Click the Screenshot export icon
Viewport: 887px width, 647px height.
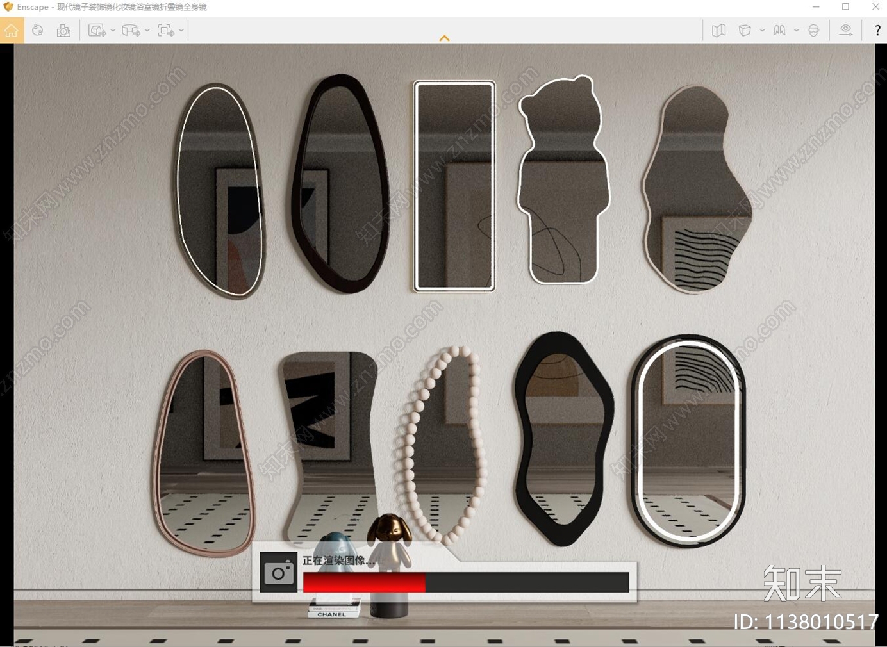pyautogui.click(x=97, y=30)
